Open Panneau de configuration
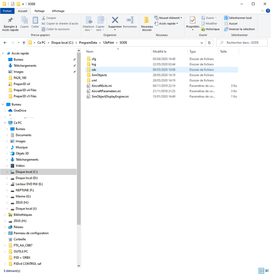The image size is (271, 274). (31, 233)
